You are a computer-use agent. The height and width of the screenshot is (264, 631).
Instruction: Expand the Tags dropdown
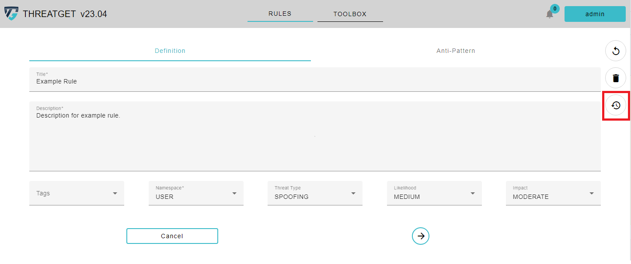(77, 193)
